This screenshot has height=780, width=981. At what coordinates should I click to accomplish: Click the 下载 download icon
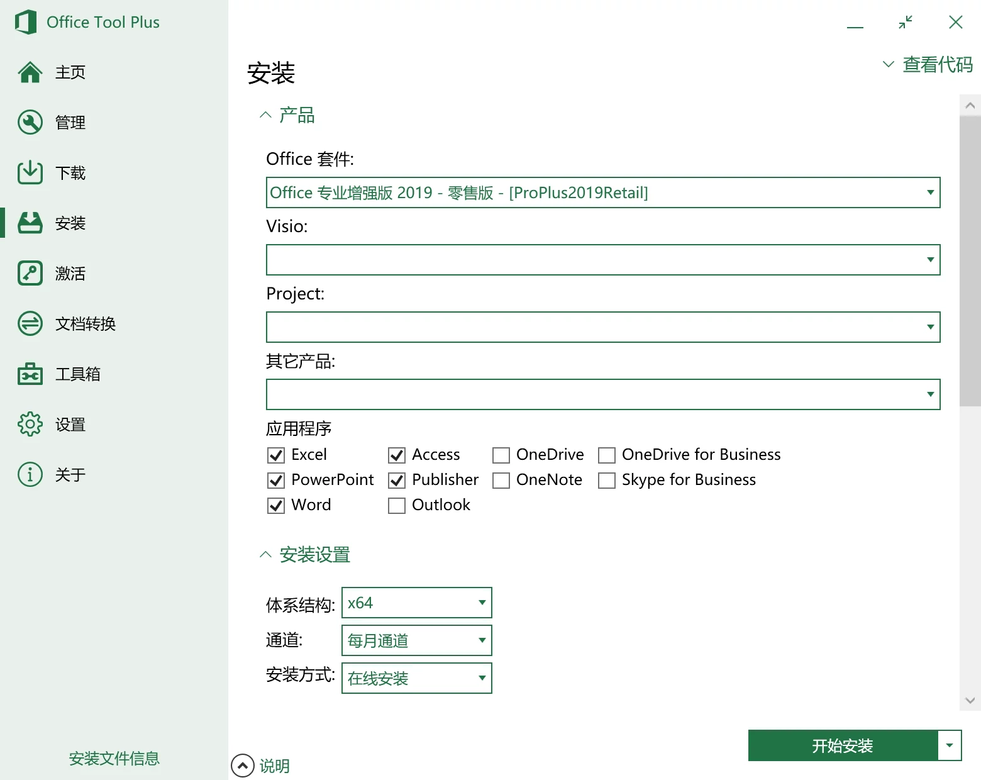[x=30, y=172]
